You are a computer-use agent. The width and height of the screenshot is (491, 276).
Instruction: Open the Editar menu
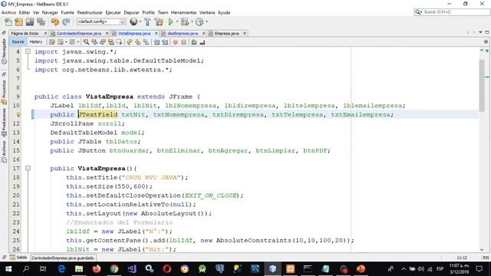24,12
